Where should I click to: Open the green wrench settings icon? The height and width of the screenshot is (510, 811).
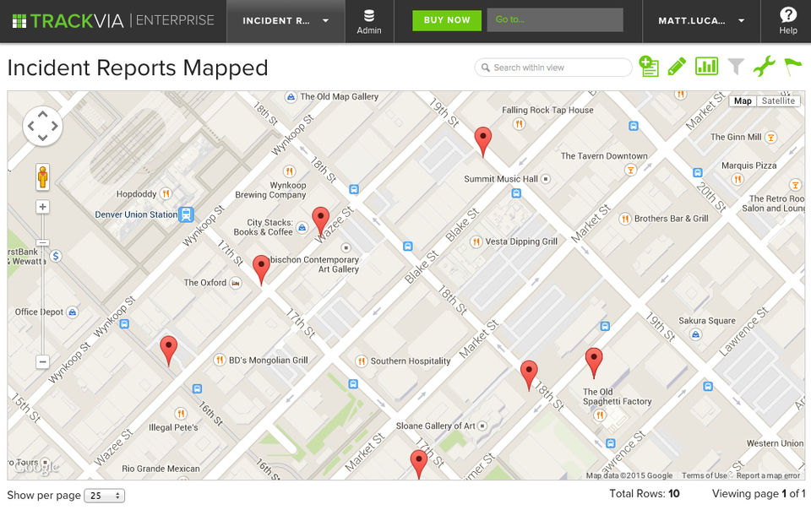point(764,66)
